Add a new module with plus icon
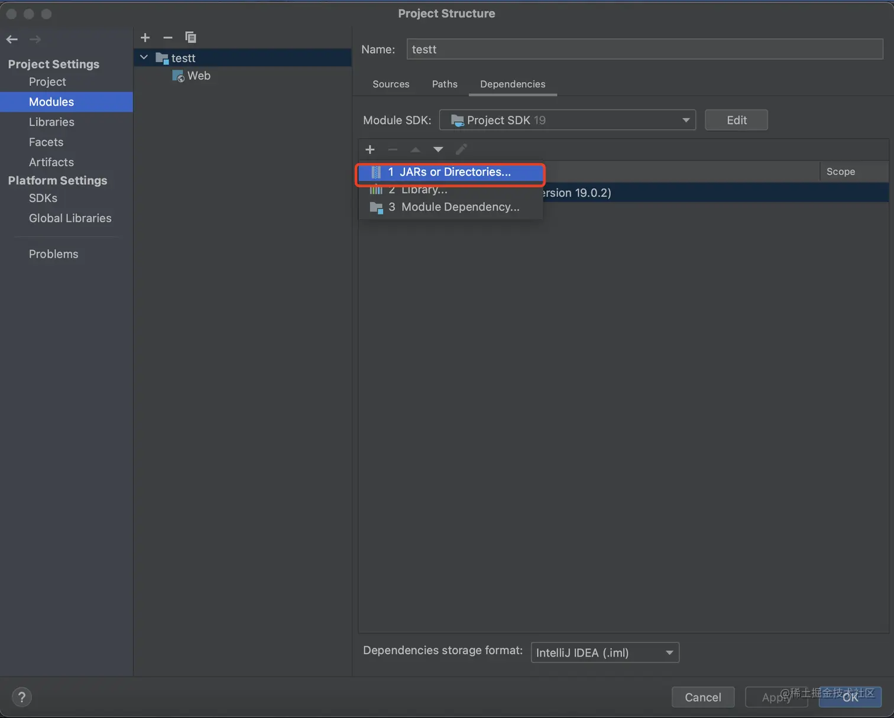The image size is (894, 718). click(145, 37)
